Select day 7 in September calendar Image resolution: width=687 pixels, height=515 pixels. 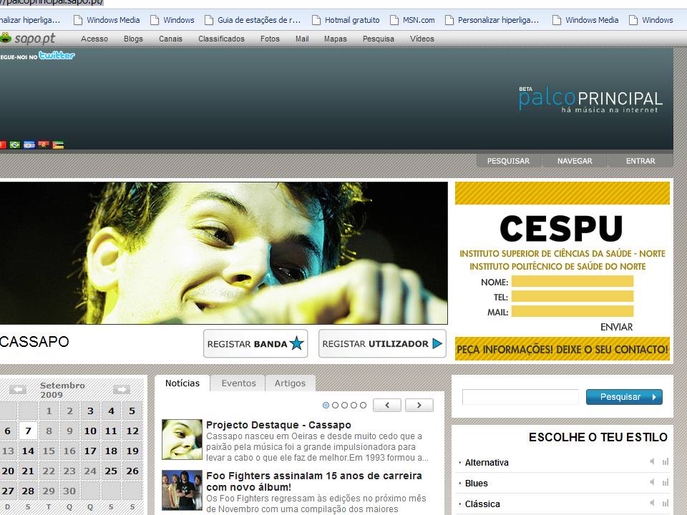28,431
